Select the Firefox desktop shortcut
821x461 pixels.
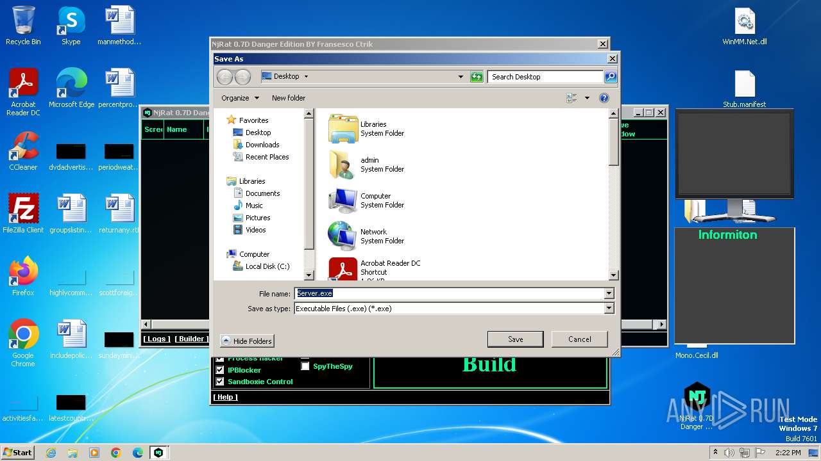23,276
